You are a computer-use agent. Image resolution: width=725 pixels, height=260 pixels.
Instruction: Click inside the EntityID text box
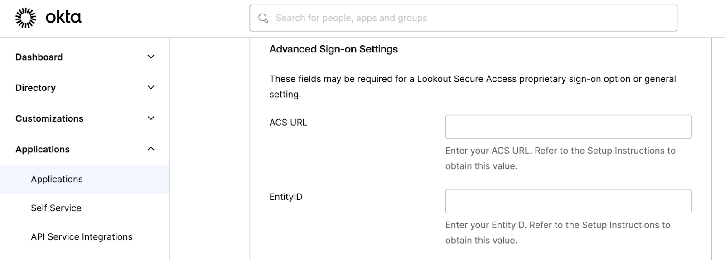coord(568,201)
